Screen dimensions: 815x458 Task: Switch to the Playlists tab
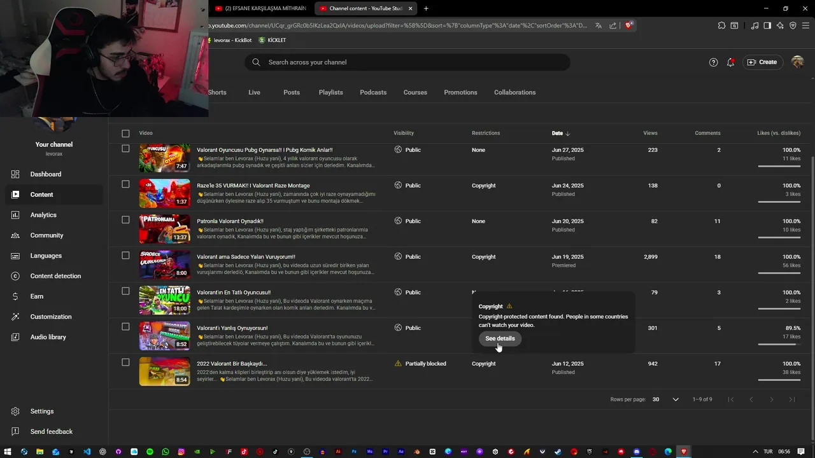[331, 92]
